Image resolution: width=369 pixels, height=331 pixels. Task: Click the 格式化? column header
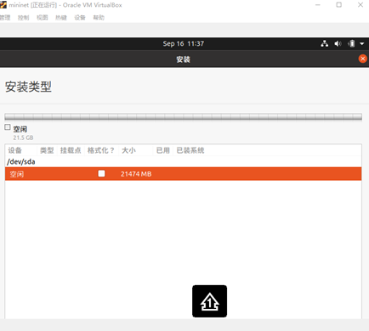[x=100, y=150]
